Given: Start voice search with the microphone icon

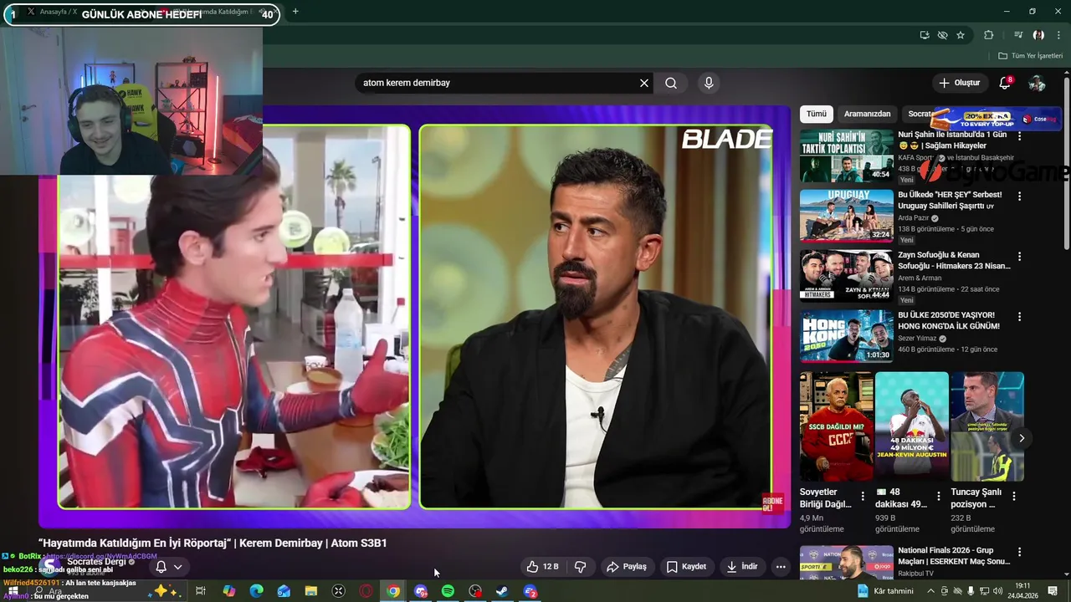Looking at the screenshot, I should [x=709, y=83].
